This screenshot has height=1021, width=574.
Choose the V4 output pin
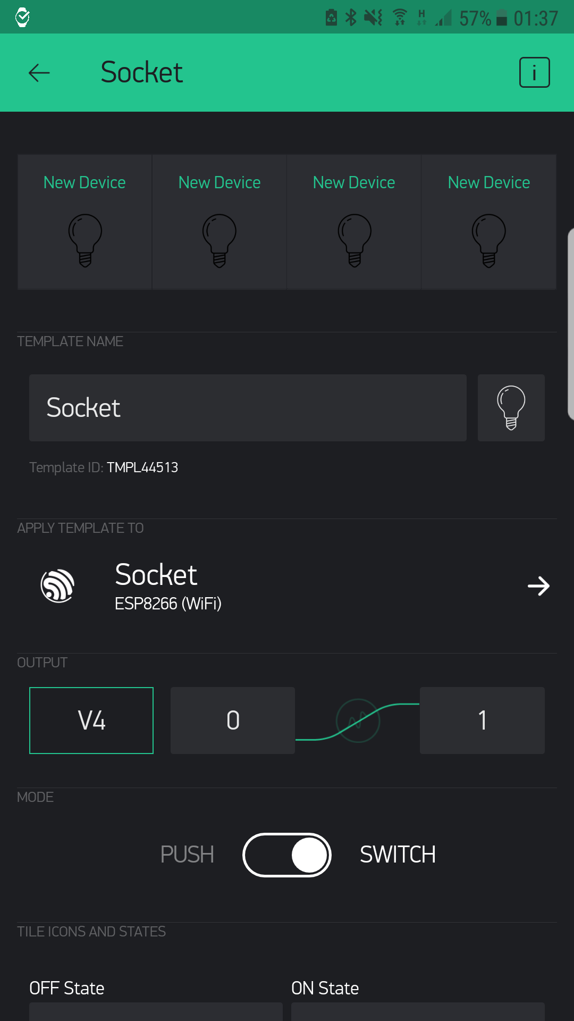(x=91, y=721)
